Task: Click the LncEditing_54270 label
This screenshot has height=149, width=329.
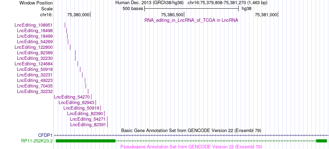Action: pos(72,97)
